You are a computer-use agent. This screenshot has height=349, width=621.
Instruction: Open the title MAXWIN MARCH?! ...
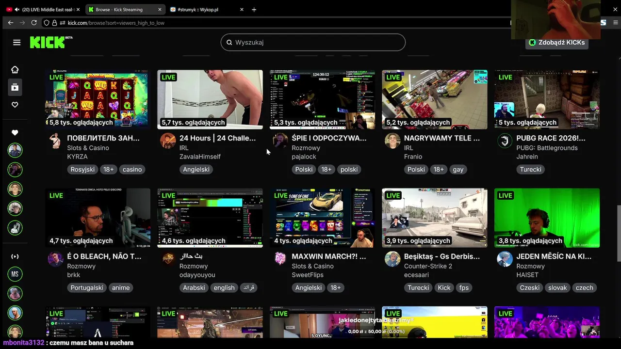coord(329,256)
